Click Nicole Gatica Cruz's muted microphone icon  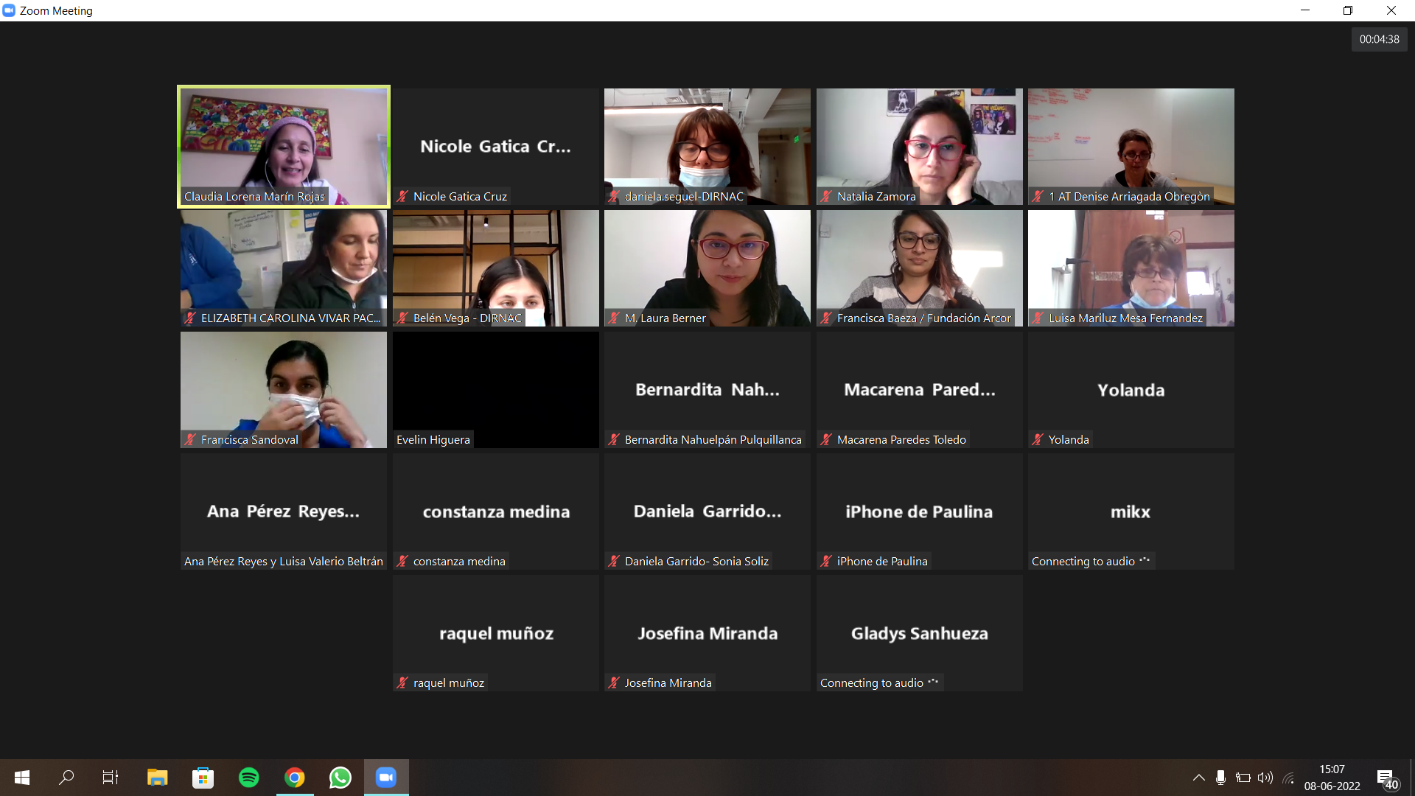(x=402, y=196)
